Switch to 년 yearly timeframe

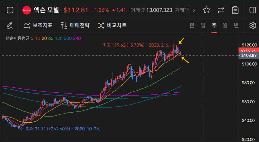click(236, 25)
